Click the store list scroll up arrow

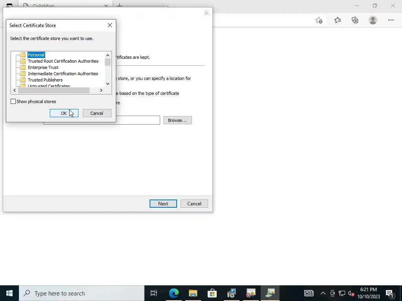[108, 55]
